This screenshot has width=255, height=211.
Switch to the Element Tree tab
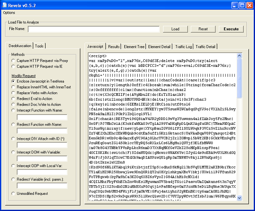[x=134, y=47]
